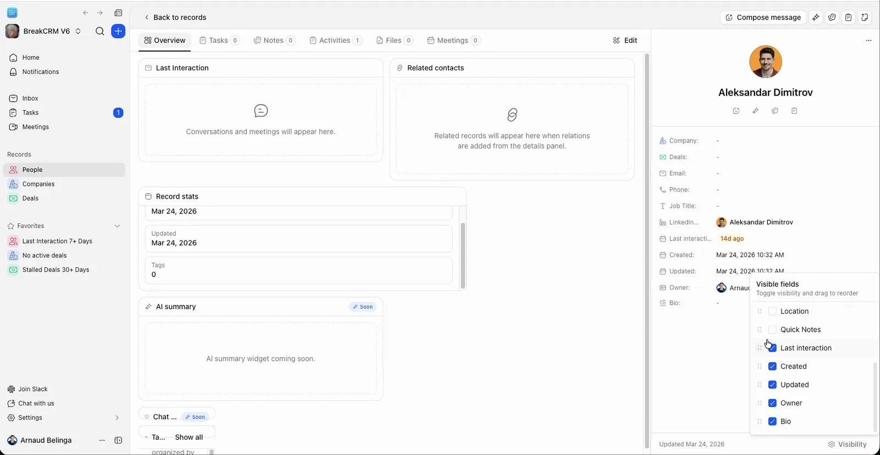This screenshot has width=880, height=455.
Task: Click Back to records
Action: [175, 18]
